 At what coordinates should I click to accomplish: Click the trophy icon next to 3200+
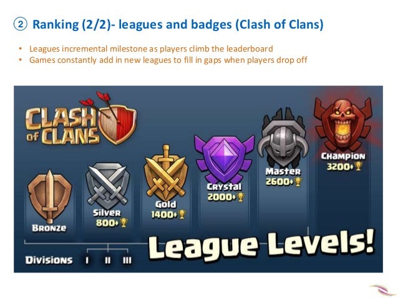358,166
